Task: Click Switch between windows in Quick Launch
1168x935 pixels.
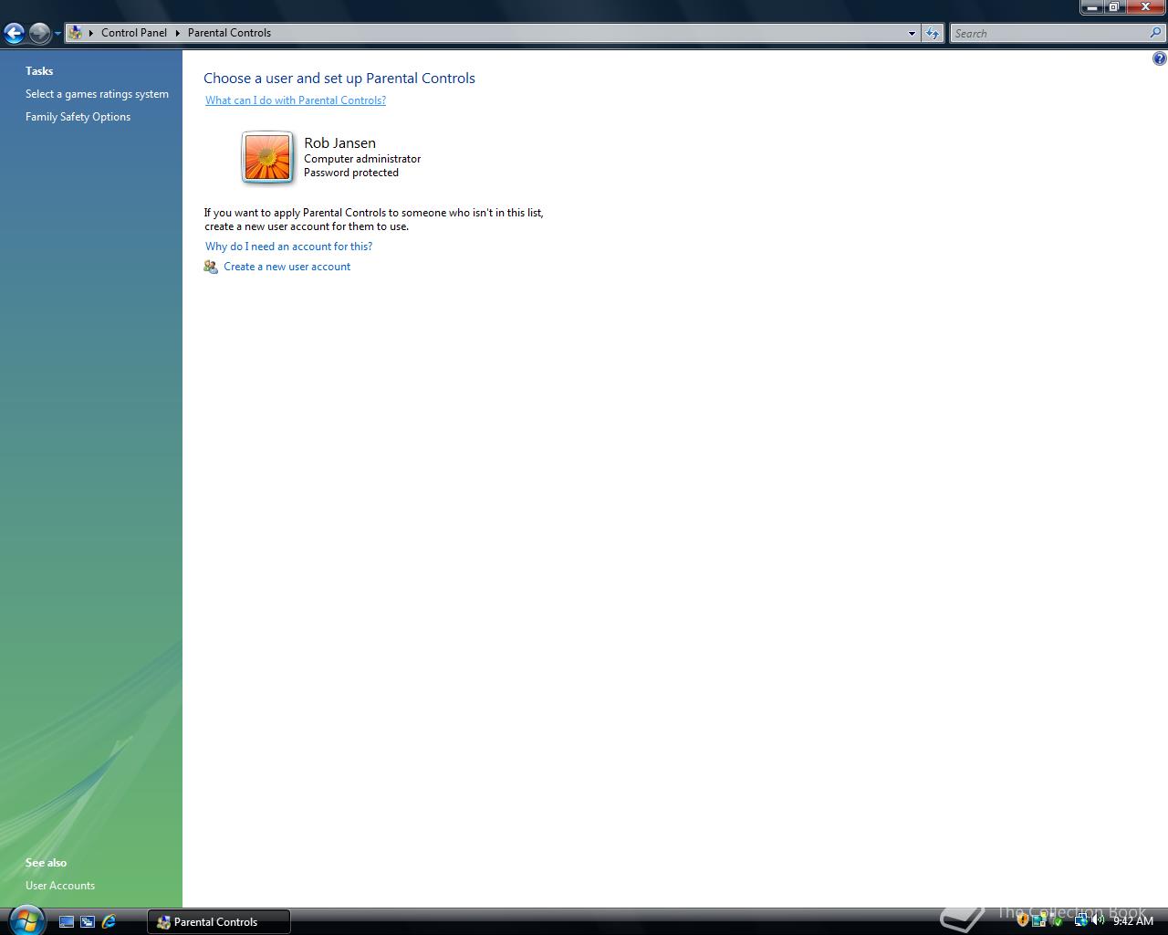Action: pos(88,922)
